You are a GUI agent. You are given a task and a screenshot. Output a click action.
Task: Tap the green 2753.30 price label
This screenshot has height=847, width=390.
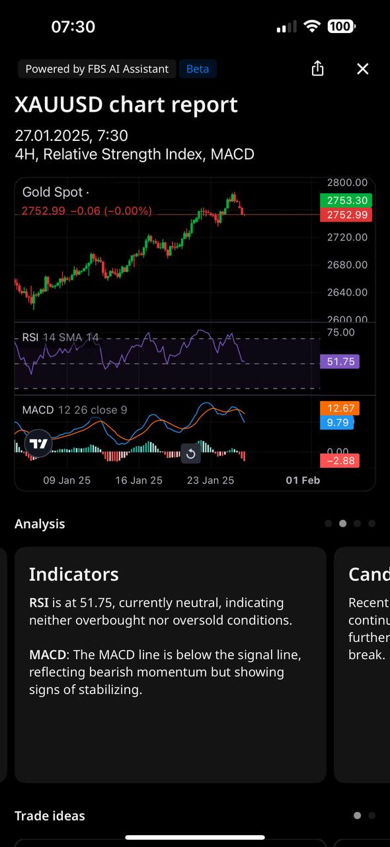coord(345,201)
